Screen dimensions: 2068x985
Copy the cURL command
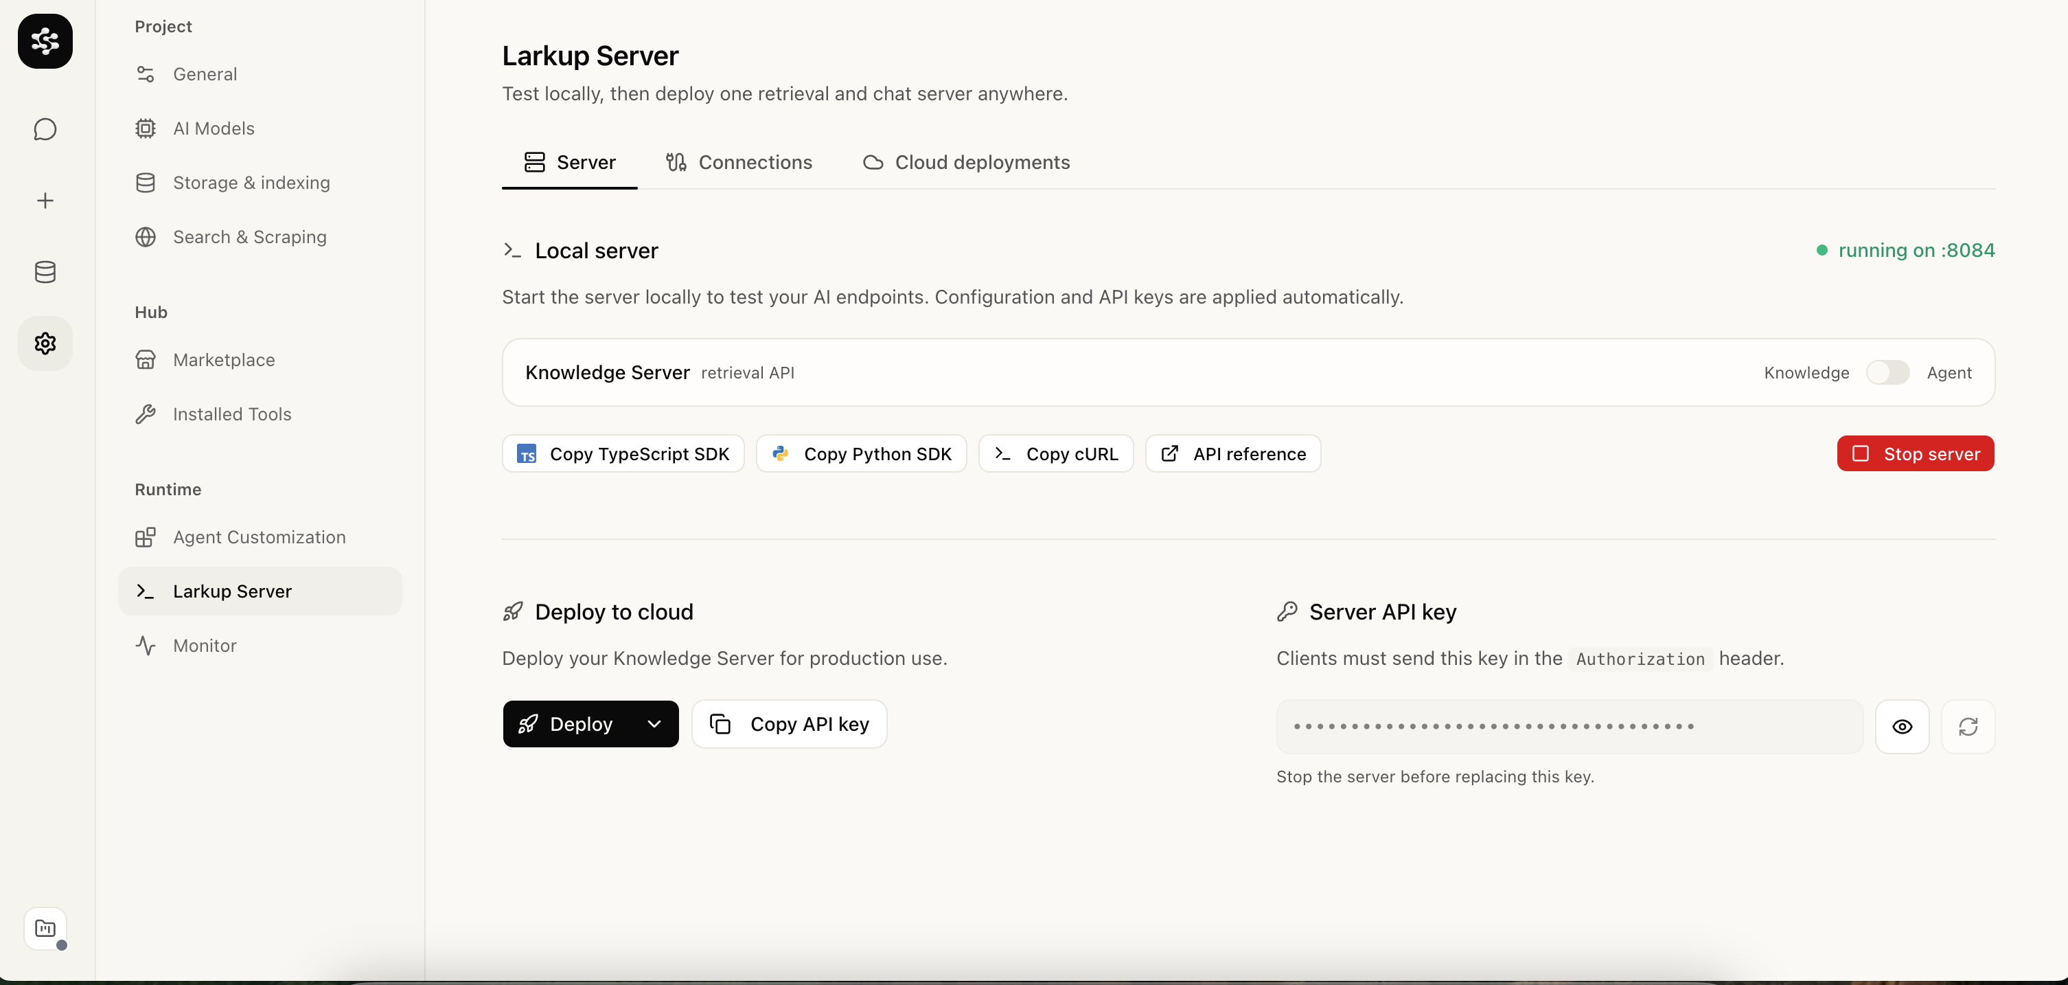click(x=1056, y=454)
